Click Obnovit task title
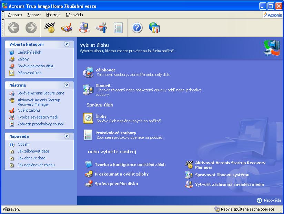This screenshot has height=214, width=284. 103,85
